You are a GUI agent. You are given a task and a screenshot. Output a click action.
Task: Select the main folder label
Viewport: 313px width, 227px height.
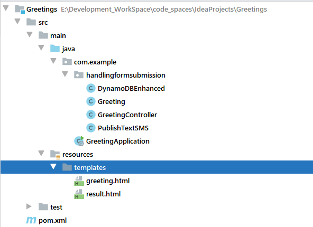tap(58, 35)
